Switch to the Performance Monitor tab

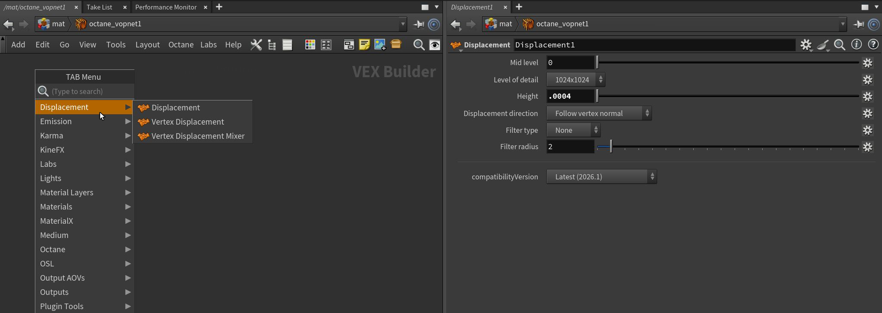coord(166,7)
